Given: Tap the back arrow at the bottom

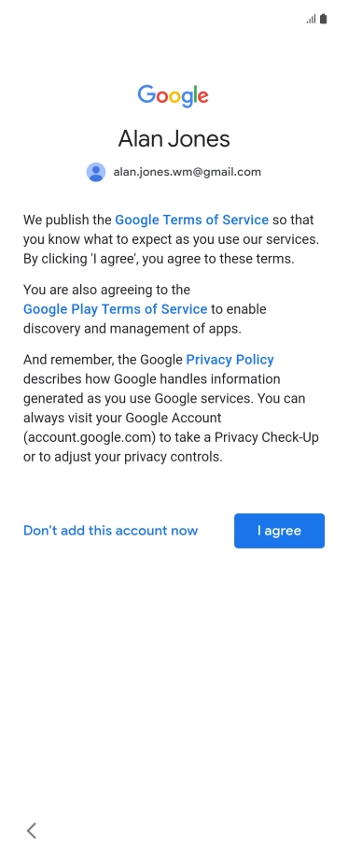Looking at the screenshot, I should [32, 830].
